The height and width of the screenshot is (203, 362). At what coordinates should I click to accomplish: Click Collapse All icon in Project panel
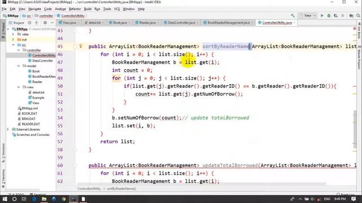click(36, 23)
